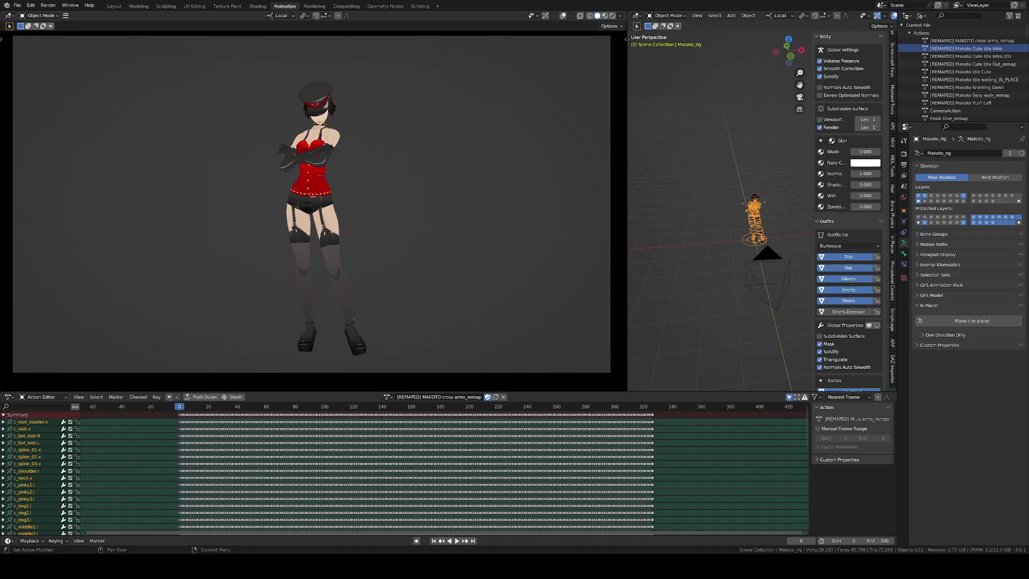Switch the armature to Rest Position
This screenshot has width=1029, height=579.
click(x=995, y=177)
